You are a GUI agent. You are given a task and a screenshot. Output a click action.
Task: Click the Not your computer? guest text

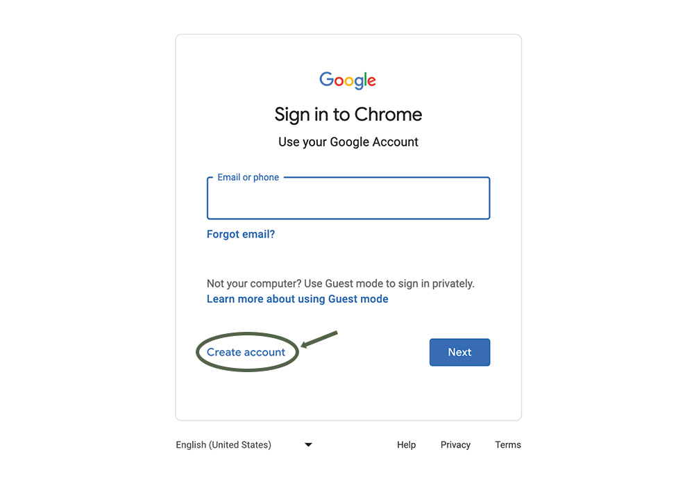click(340, 284)
